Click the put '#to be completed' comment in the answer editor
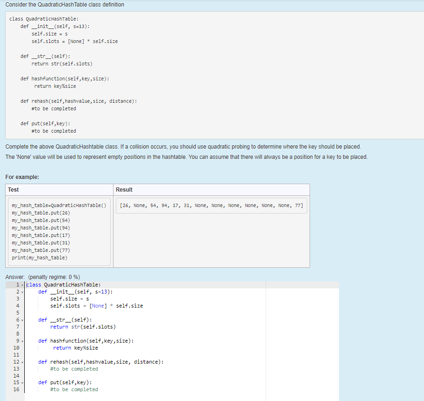The width and height of the screenshot is (424, 401). click(74, 389)
